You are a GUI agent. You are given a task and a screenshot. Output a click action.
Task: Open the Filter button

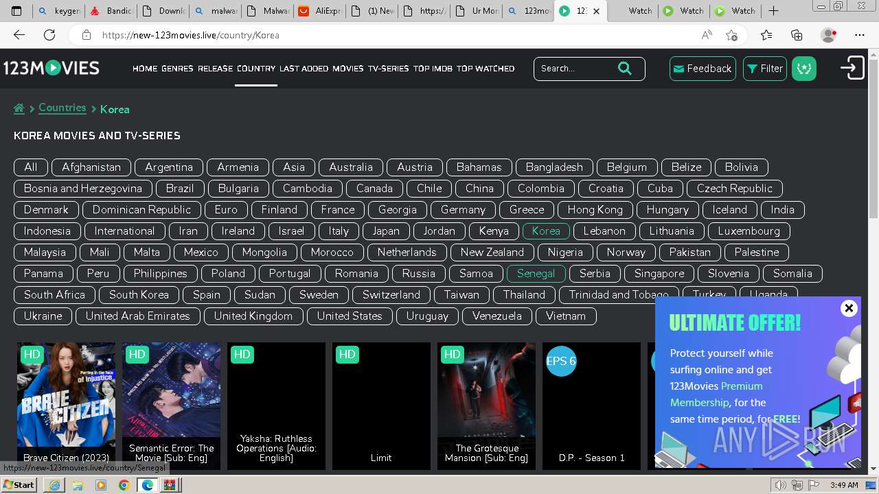[x=765, y=69]
